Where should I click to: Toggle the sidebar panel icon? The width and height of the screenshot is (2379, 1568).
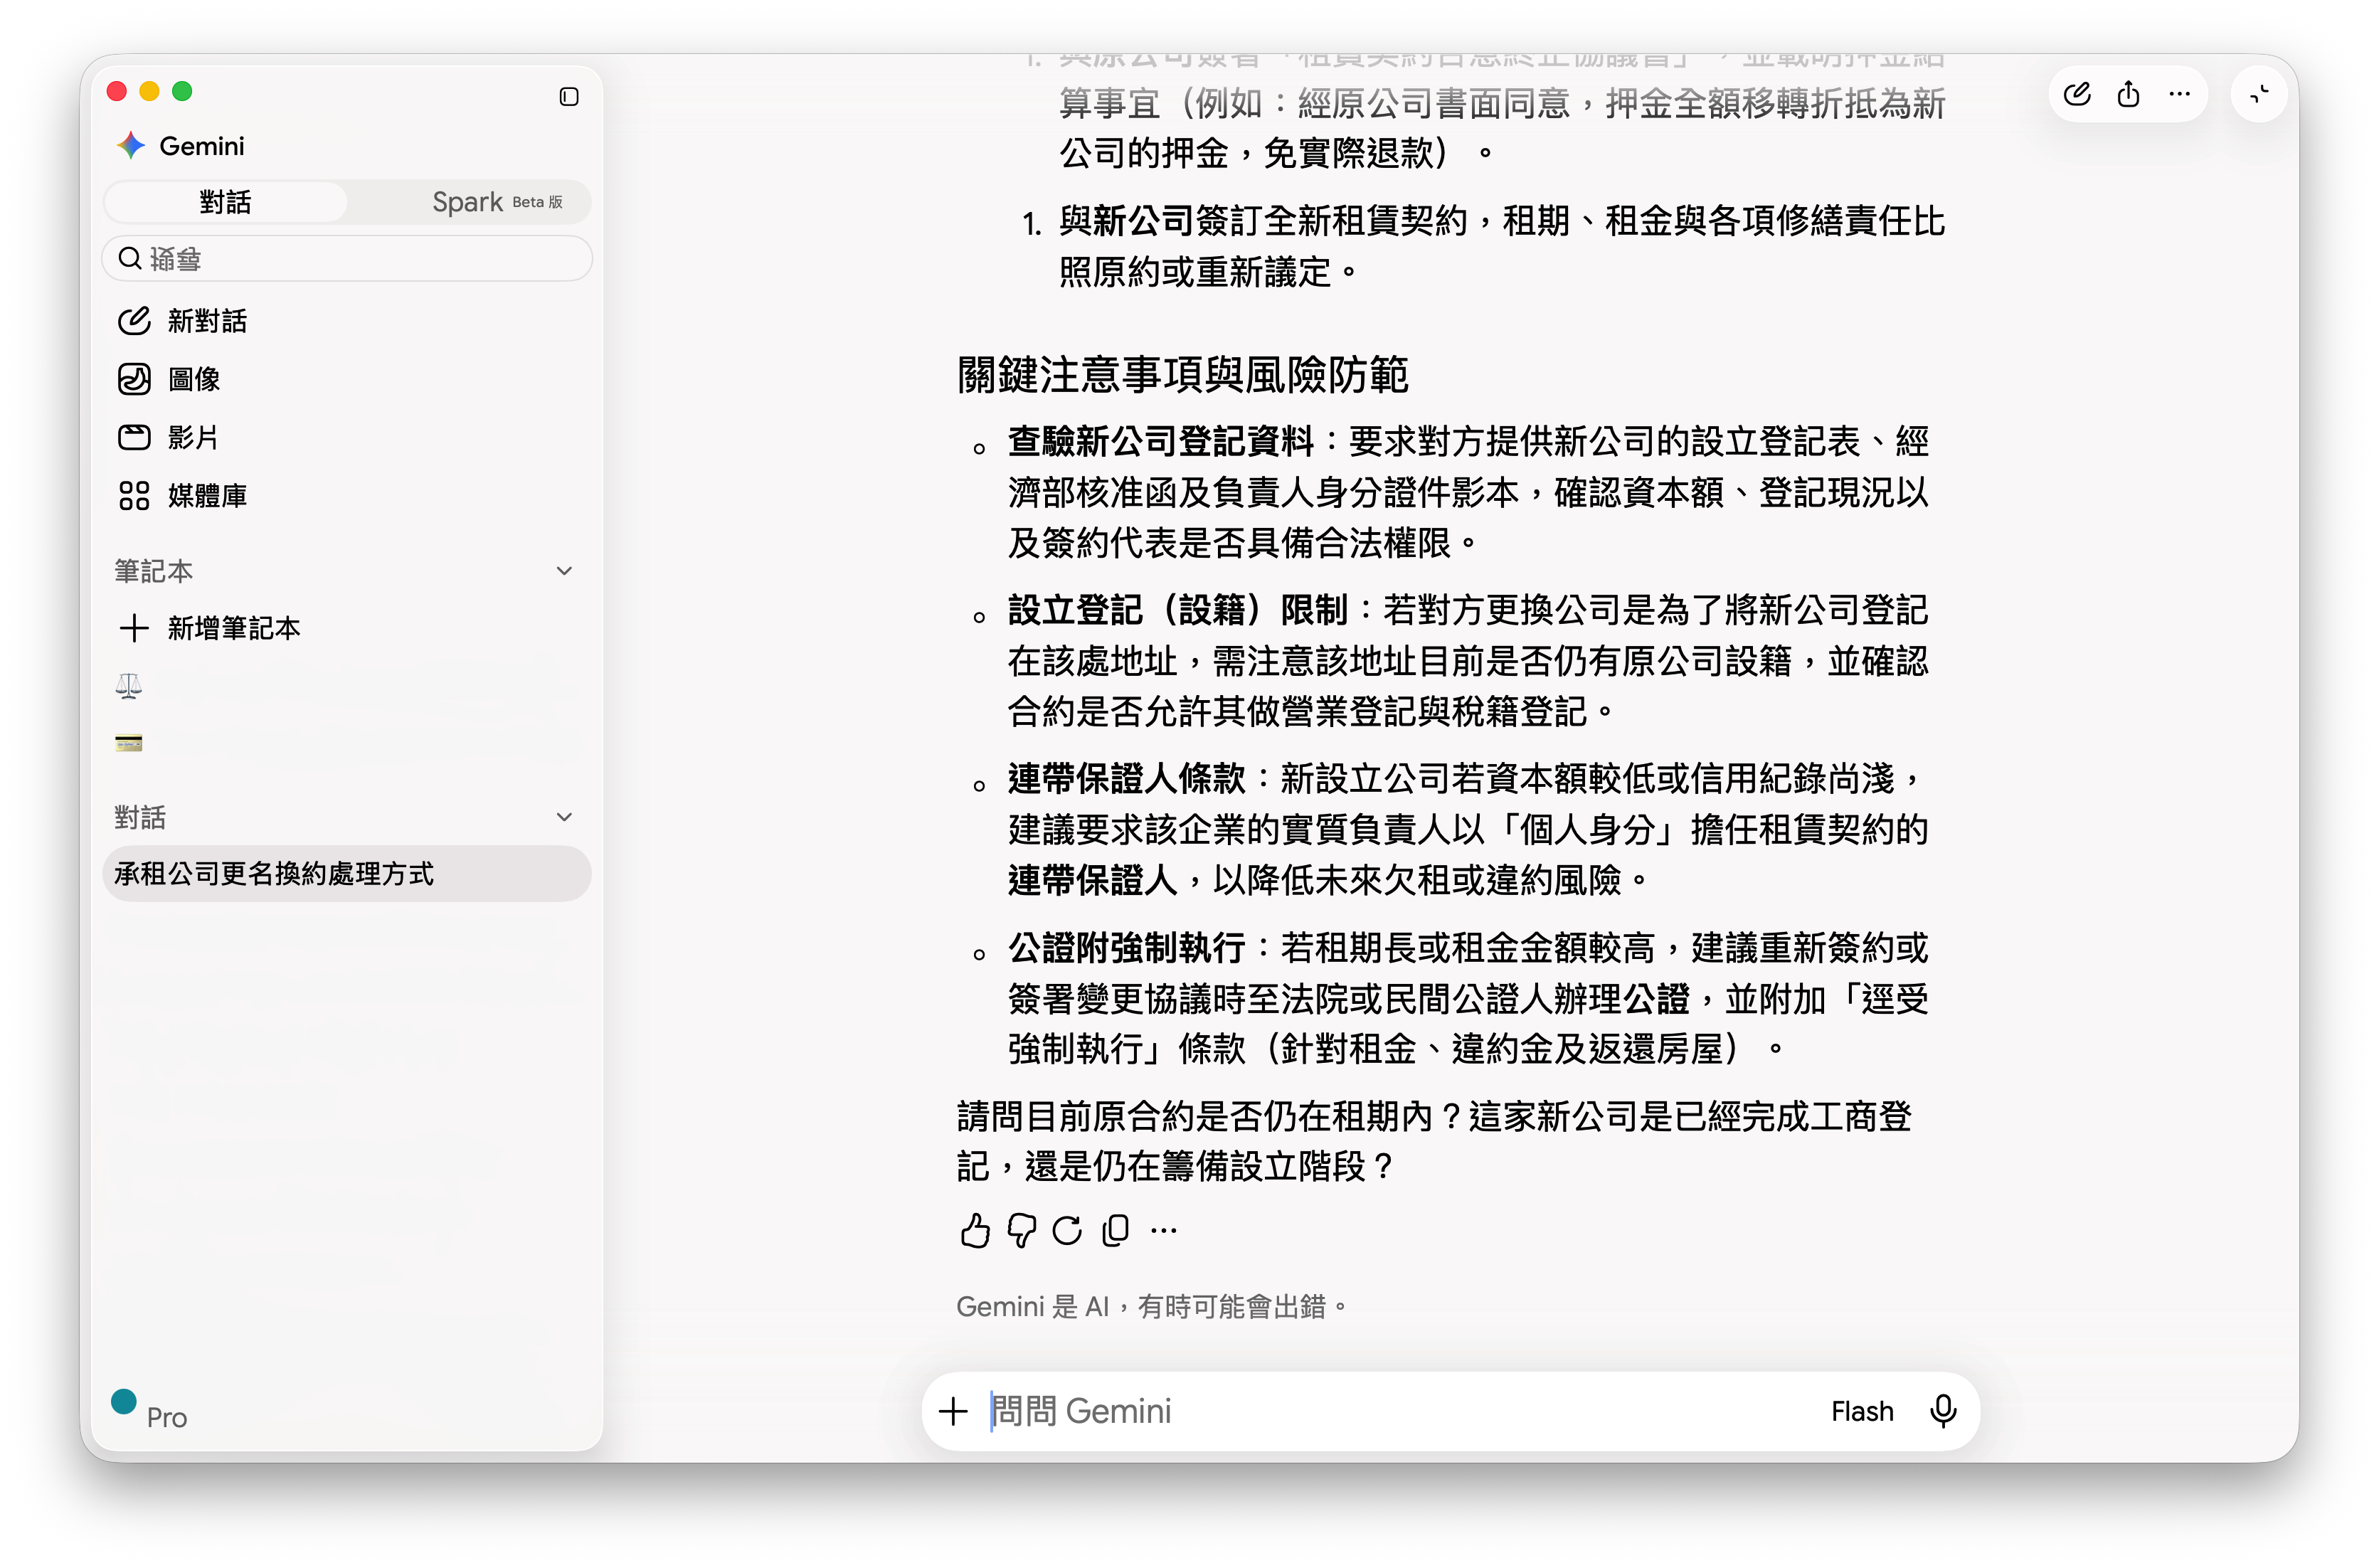click(x=568, y=97)
